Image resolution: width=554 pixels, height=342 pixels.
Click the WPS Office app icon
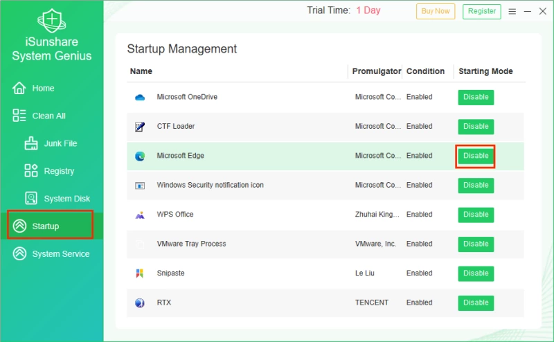point(140,215)
